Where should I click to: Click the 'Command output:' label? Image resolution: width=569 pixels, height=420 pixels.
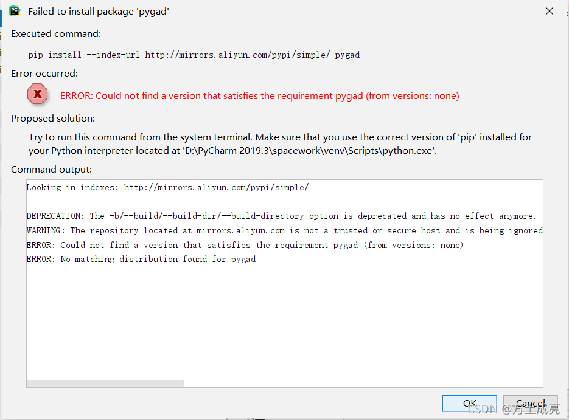pos(52,170)
